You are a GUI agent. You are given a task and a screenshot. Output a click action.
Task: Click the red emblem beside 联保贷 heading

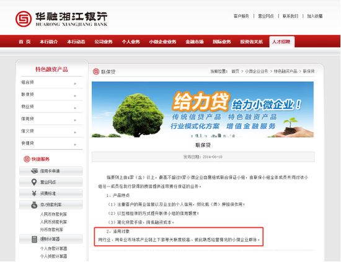(x=96, y=71)
